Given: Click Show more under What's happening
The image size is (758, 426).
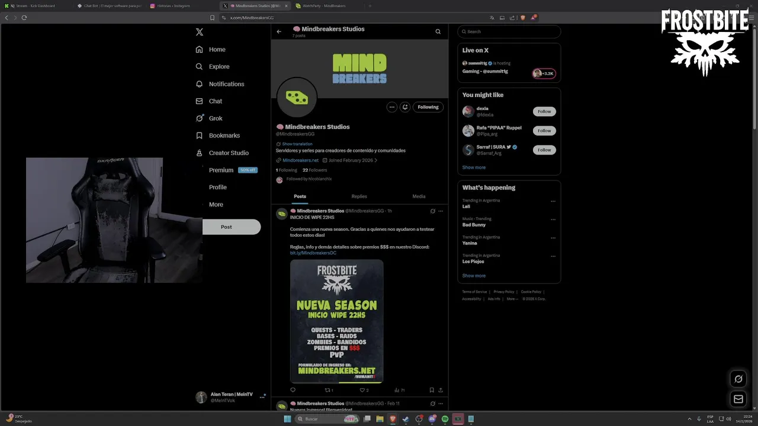Looking at the screenshot, I should [474, 276].
